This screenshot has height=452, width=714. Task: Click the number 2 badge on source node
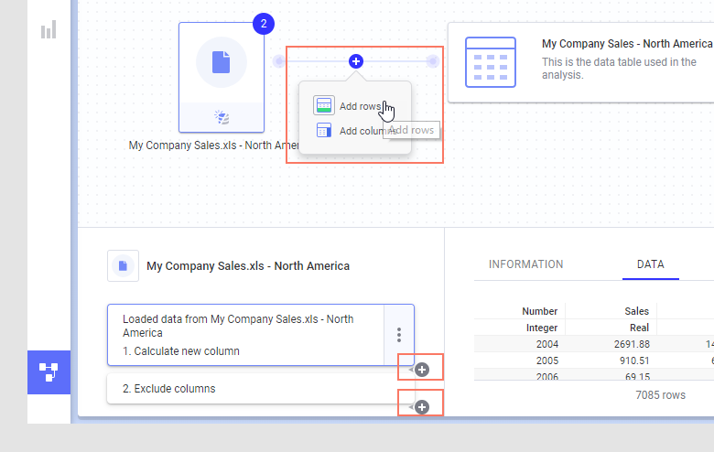coord(264,24)
